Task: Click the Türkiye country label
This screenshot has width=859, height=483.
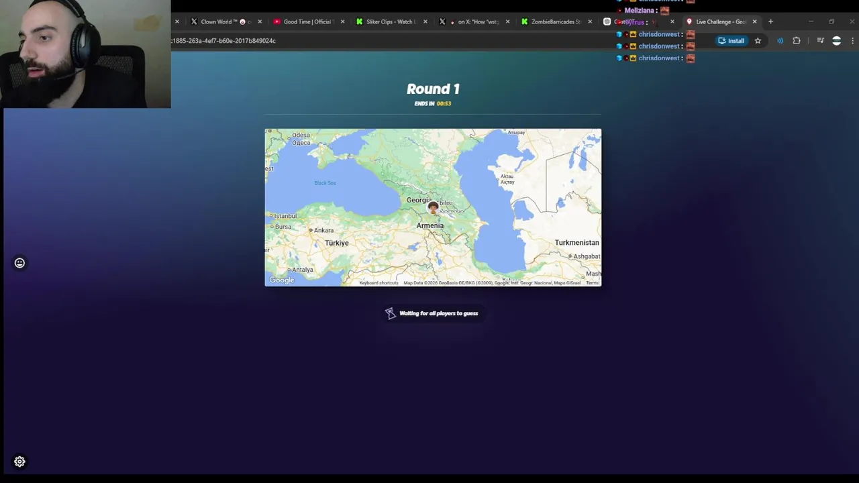Action: click(x=337, y=243)
